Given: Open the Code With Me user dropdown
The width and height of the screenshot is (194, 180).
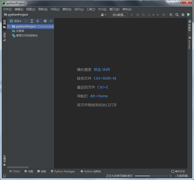Looking at the screenshot, I should pos(103,15).
